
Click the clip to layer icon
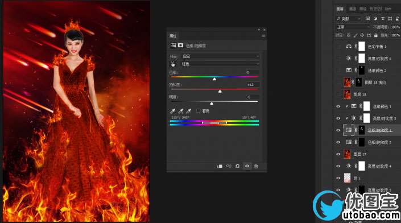pyautogui.click(x=220, y=166)
